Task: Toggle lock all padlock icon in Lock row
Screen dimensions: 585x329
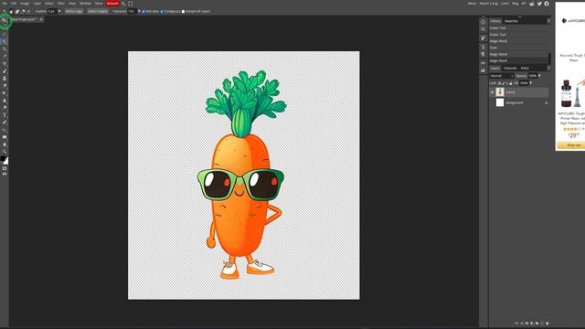Action: 511,83
